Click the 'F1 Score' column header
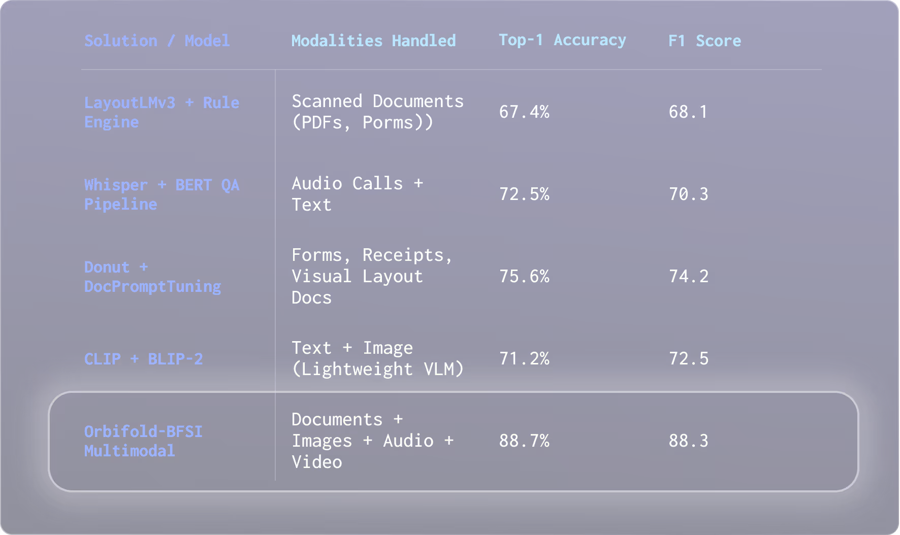This screenshot has height=535, width=900. (704, 41)
